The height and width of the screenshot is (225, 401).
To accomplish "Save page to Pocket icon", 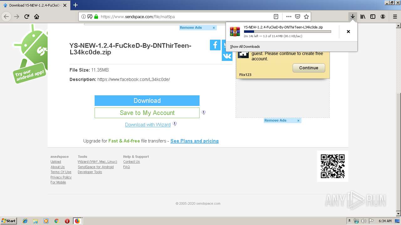I will [298, 17].
